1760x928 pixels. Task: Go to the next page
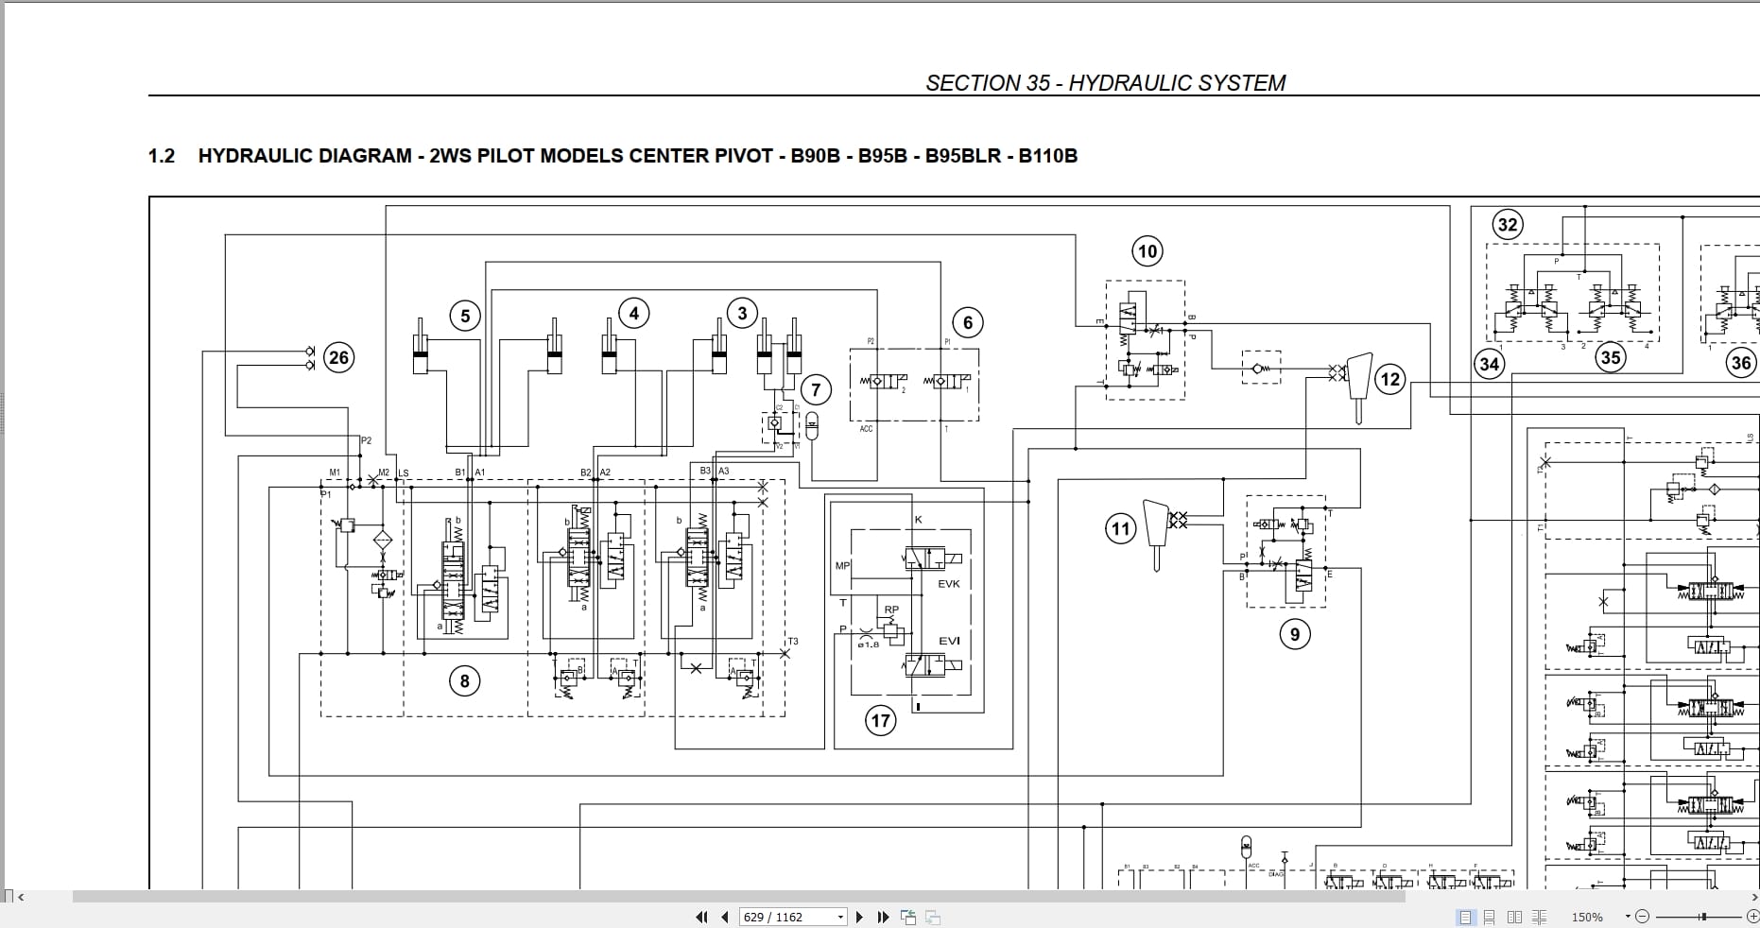point(859,917)
